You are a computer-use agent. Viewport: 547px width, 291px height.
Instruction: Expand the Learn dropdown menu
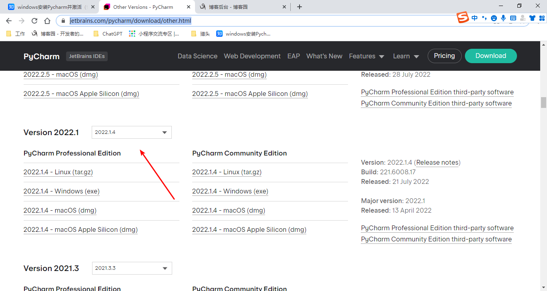coord(406,56)
